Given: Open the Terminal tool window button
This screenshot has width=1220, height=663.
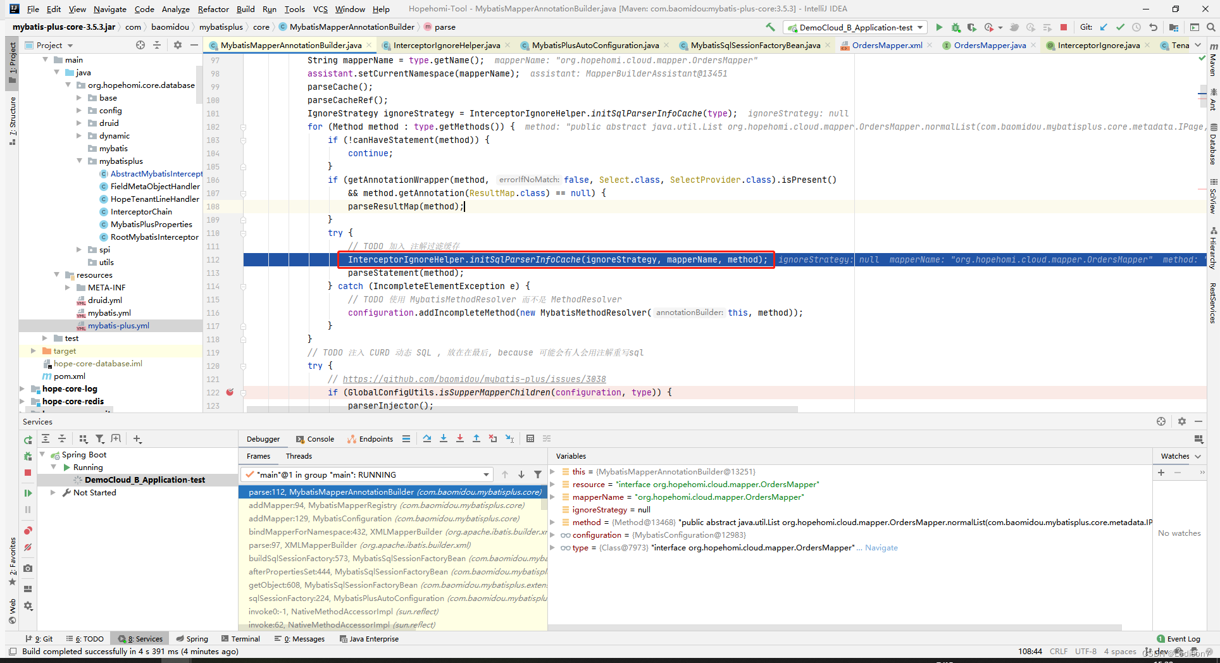Looking at the screenshot, I should pos(240,639).
